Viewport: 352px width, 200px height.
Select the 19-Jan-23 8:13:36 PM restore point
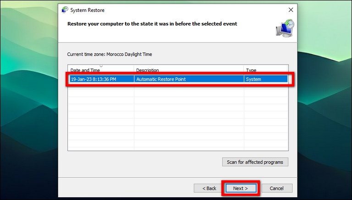pyautogui.click(x=178, y=79)
